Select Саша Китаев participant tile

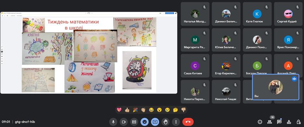point(195,66)
